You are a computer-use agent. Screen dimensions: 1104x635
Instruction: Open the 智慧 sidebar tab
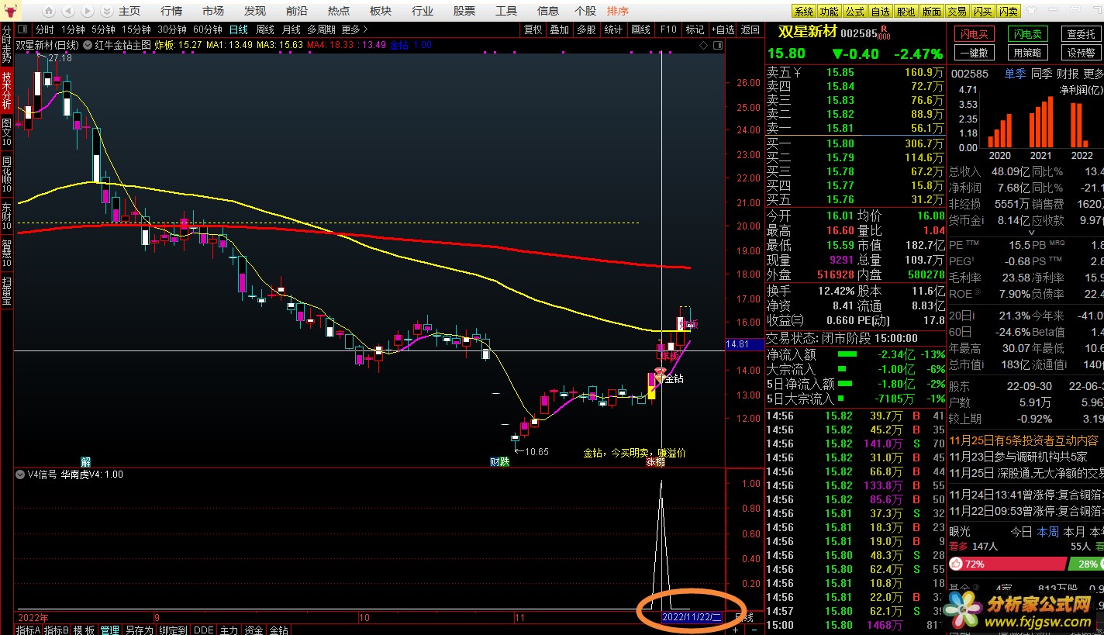pos(7,253)
